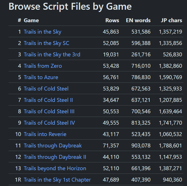Select the JP chars value 1,147,953
This screenshot has height=186, width=187.
coord(171,157)
